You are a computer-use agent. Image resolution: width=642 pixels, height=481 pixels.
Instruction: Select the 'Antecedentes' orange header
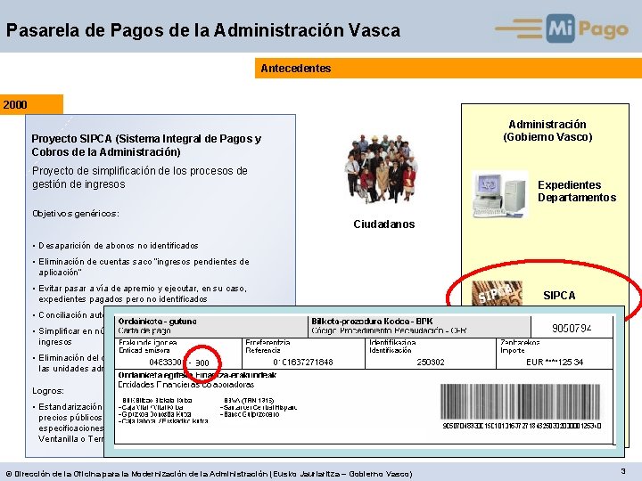click(449, 68)
